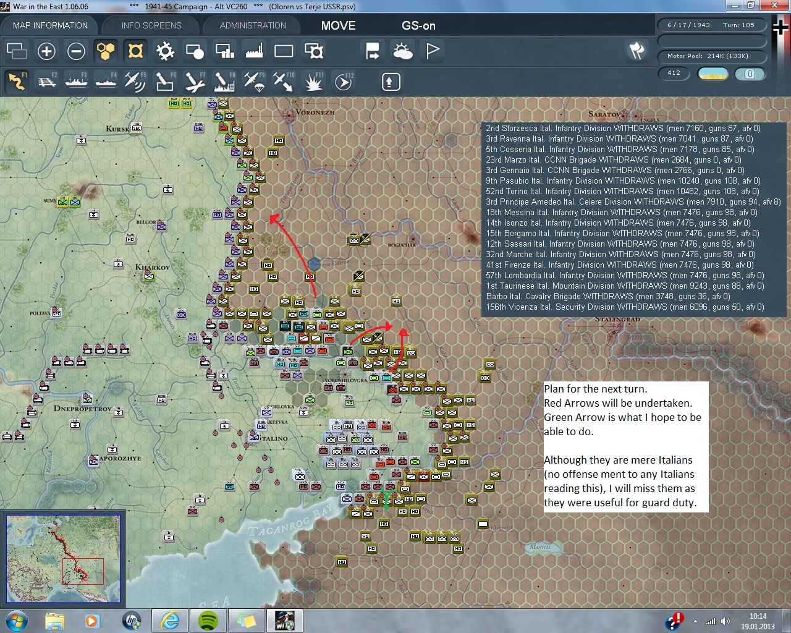Click 2nd Sforzesca Ital. Infantry Division line
The height and width of the screenshot is (633, 791).
click(623, 129)
